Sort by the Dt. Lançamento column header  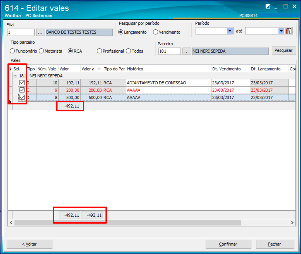click(269, 69)
